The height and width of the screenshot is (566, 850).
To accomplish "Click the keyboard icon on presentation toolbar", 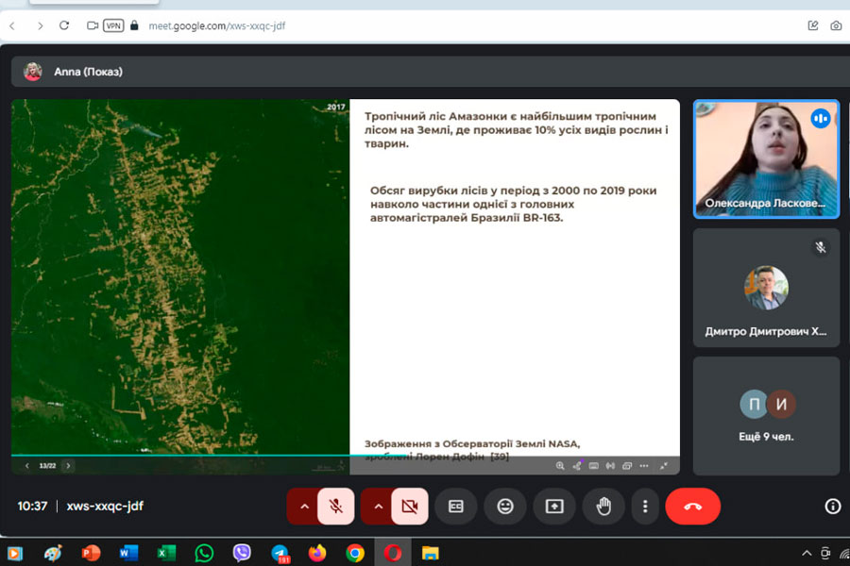I will point(594,466).
